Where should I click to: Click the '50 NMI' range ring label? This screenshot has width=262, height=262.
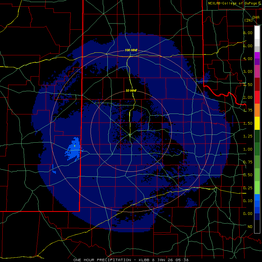click(131, 91)
